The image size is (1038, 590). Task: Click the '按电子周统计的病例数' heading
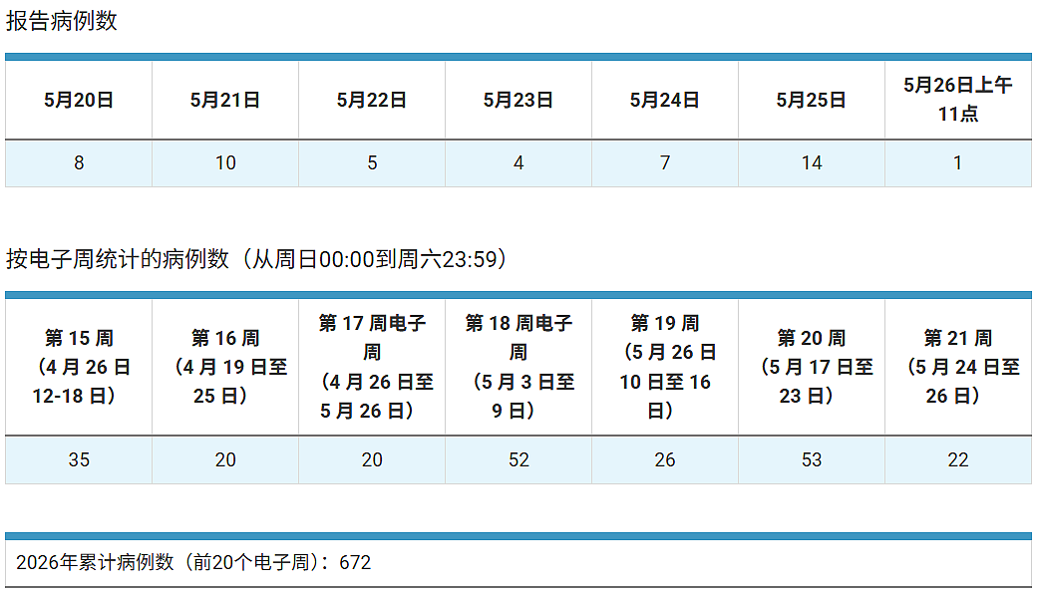tap(257, 258)
